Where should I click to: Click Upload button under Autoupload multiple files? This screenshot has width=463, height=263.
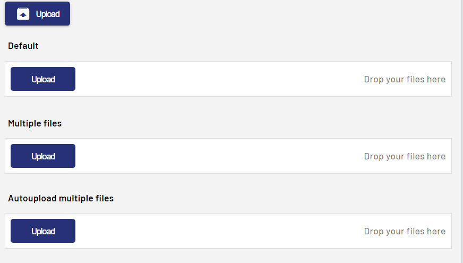pos(43,231)
